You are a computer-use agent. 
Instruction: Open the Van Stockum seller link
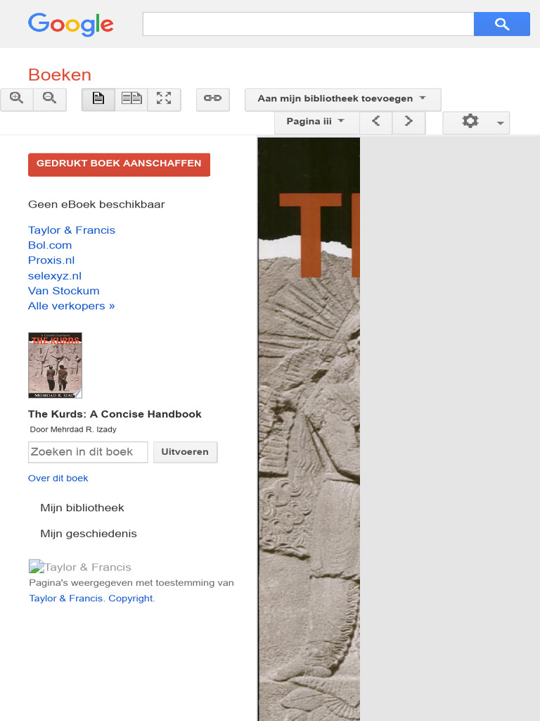click(x=64, y=291)
